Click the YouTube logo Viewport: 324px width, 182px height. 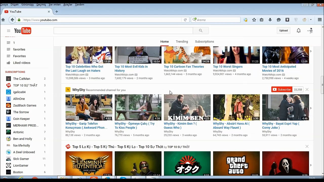click(x=23, y=31)
